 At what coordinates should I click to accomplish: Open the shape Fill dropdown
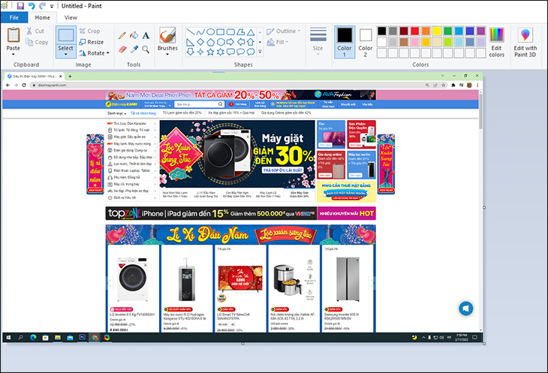coord(278,42)
